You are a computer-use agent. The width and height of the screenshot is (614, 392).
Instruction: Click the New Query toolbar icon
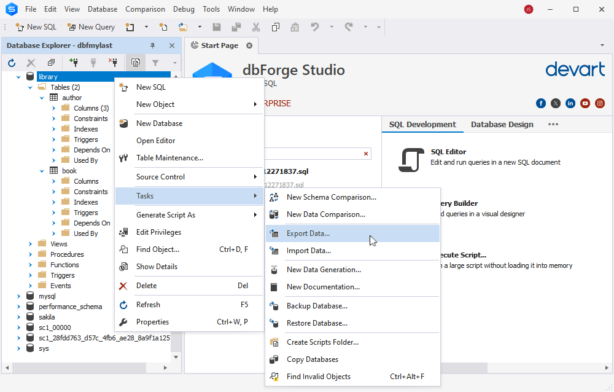tap(90, 26)
